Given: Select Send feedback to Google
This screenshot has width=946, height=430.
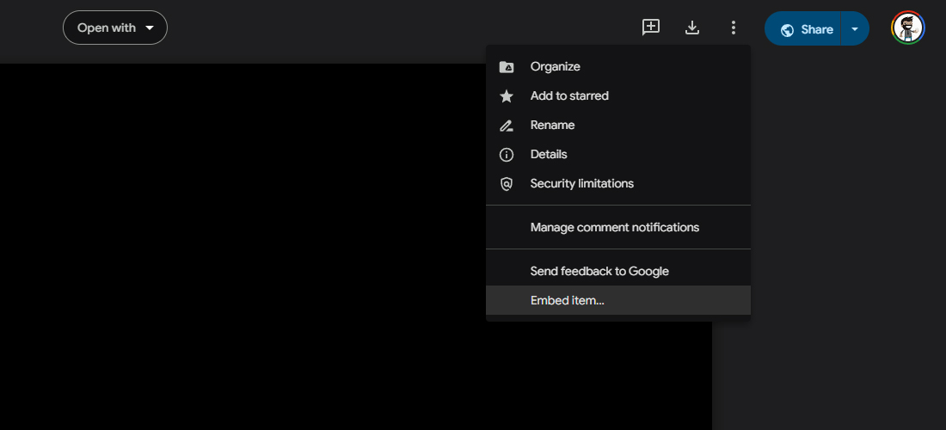Looking at the screenshot, I should (599, 271).
